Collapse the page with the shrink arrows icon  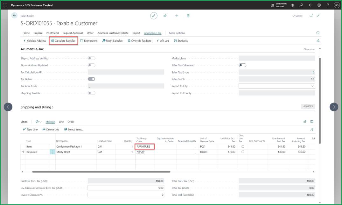click(318, 16)
